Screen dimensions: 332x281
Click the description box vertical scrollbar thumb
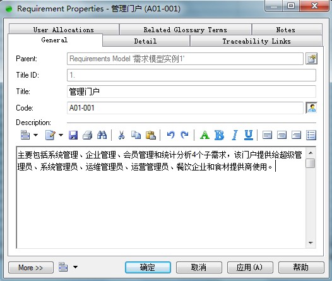[x=311, y=164]
